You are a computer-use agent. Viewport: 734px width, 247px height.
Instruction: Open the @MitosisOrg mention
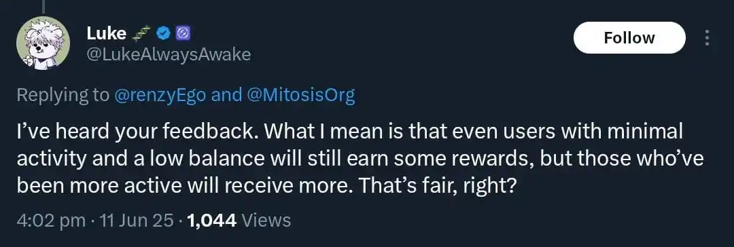[x=300, y=96]
